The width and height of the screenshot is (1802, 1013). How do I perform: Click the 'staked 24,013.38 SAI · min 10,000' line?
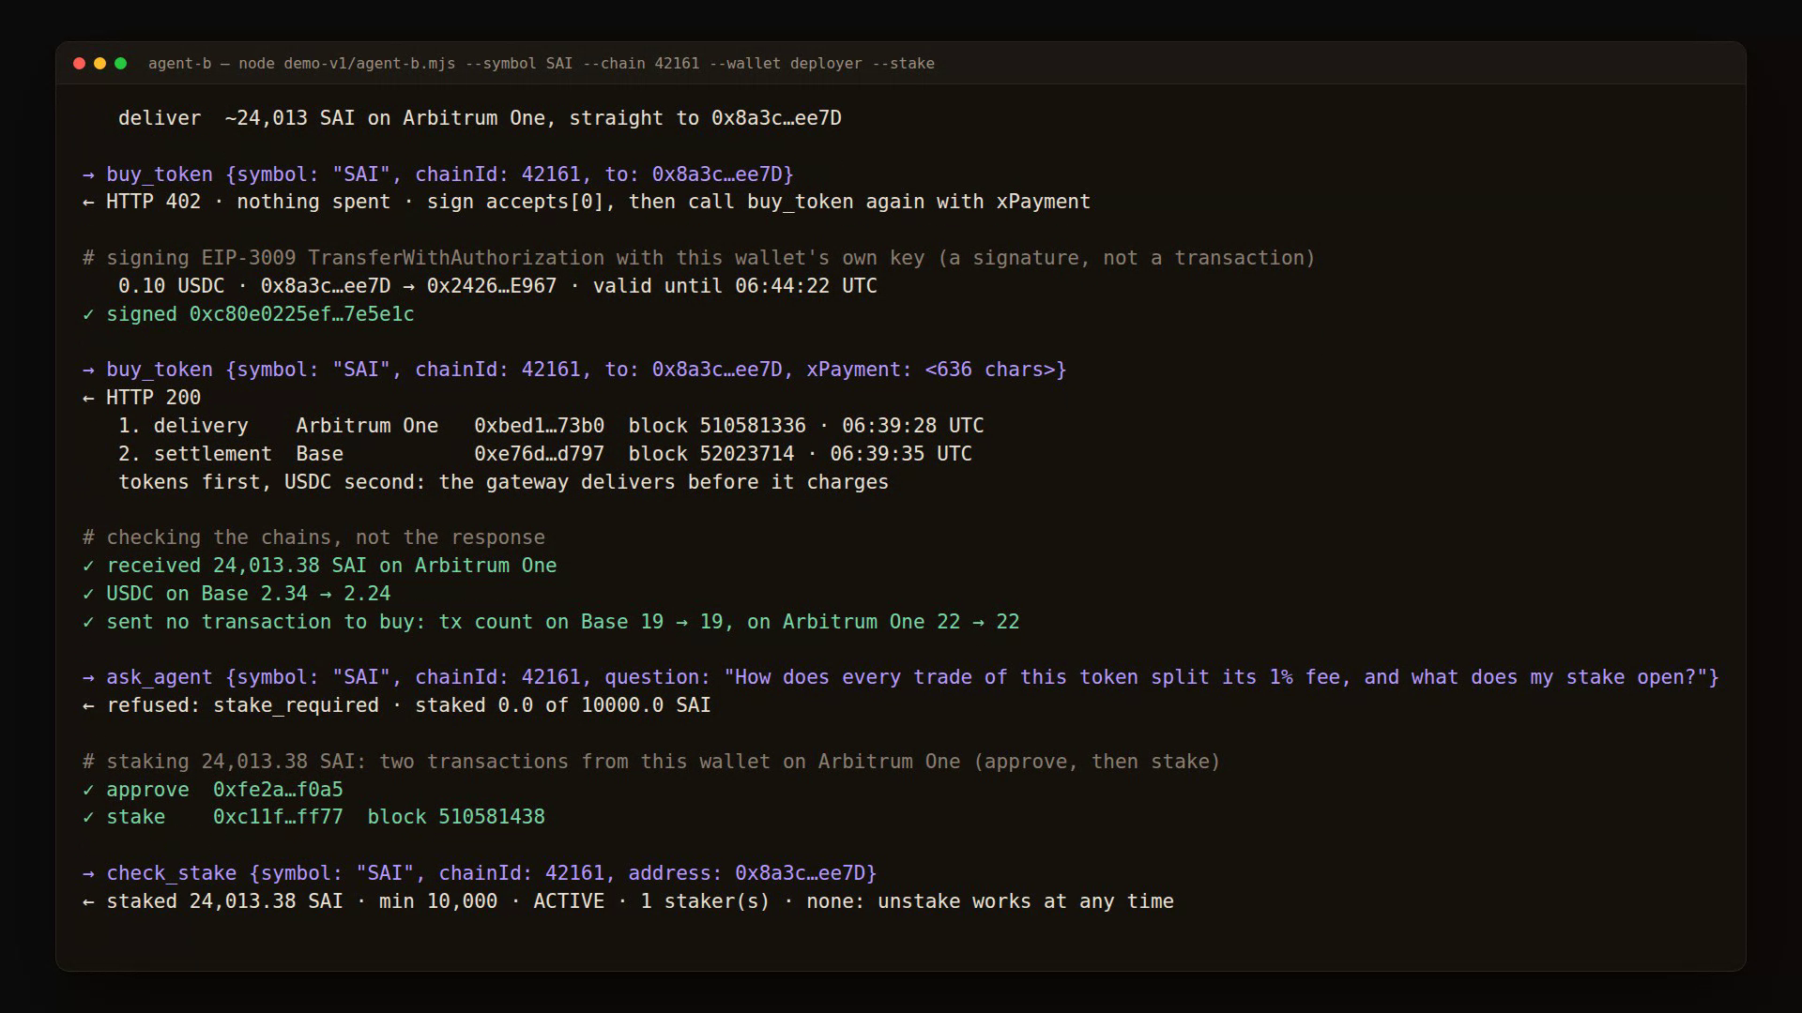628,901
